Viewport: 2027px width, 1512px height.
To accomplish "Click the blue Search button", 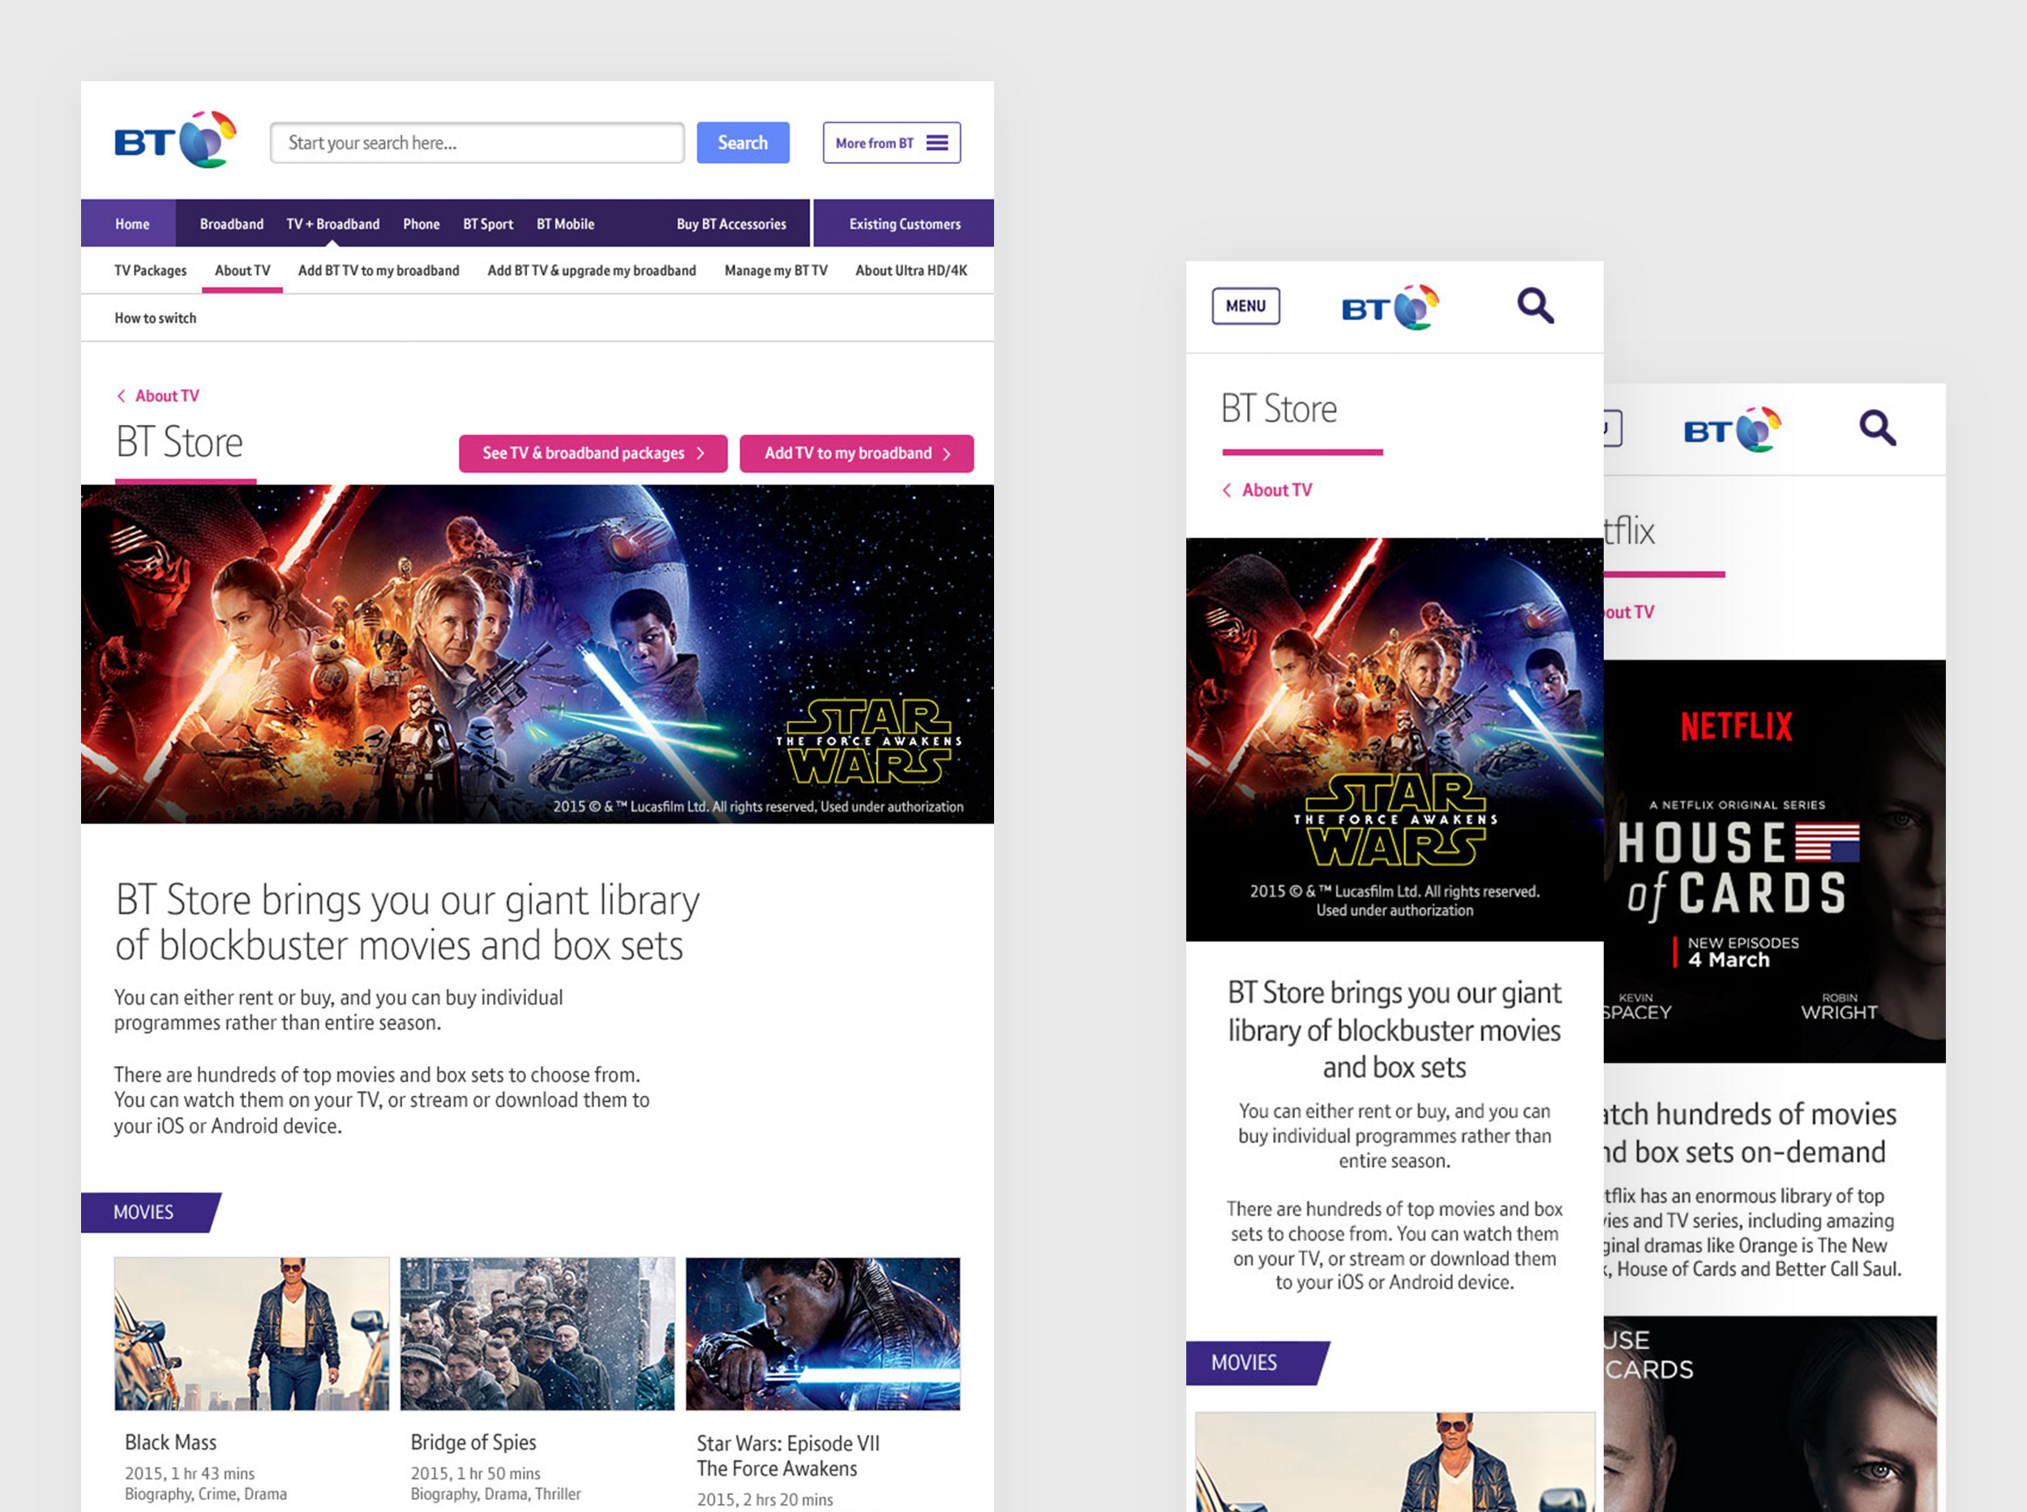I will (742, 143).
